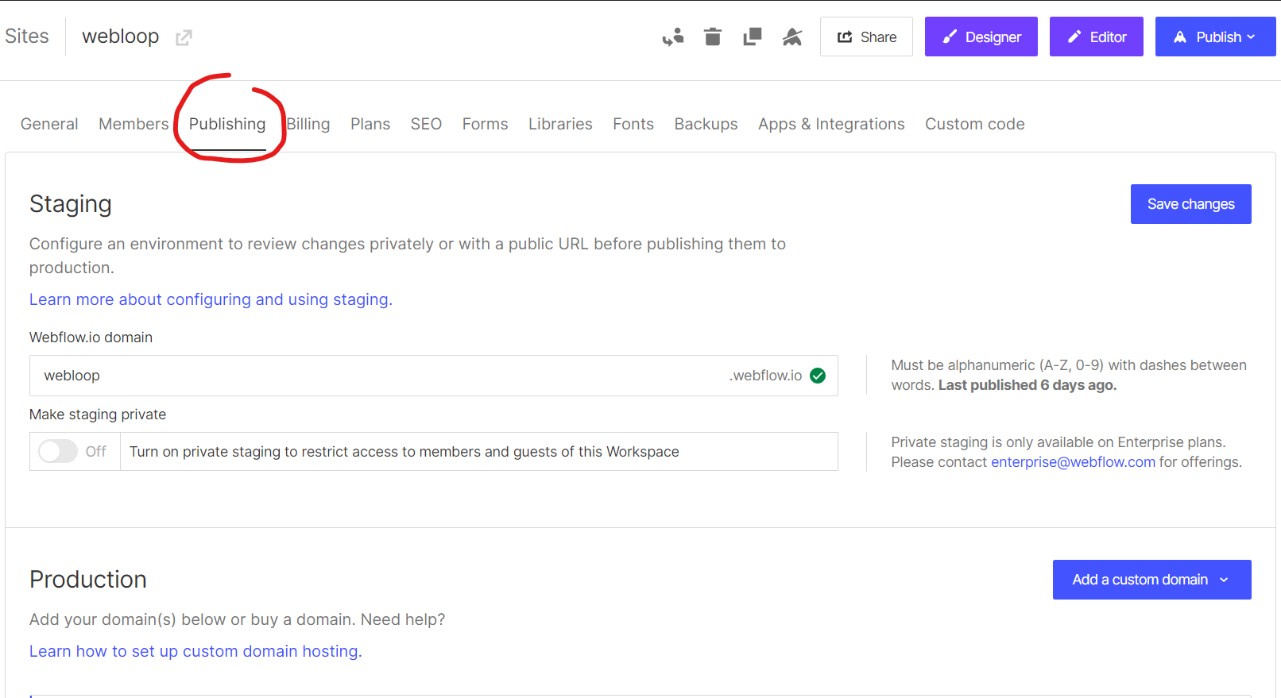Click the Production heading
This screenshot has width=1281, height=698.
88,580
